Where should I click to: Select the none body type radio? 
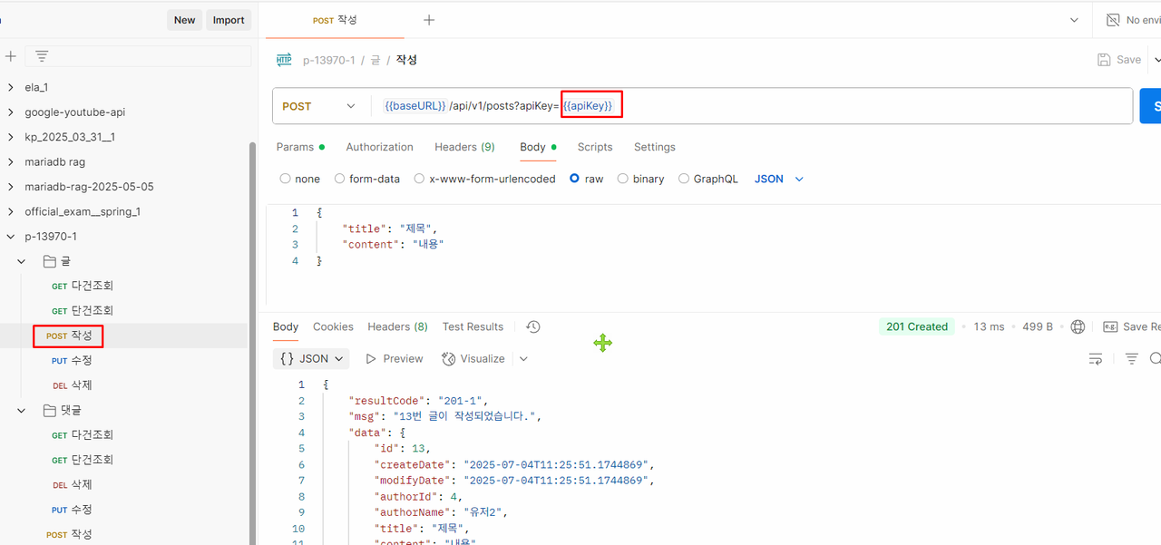(286, 179)
